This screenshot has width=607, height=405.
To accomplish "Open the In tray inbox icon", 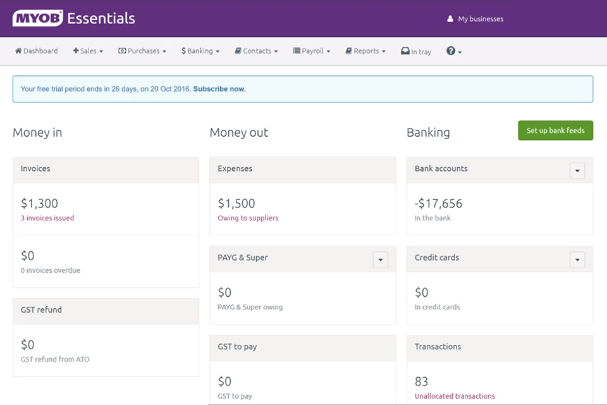I will [x=405, y=51].
